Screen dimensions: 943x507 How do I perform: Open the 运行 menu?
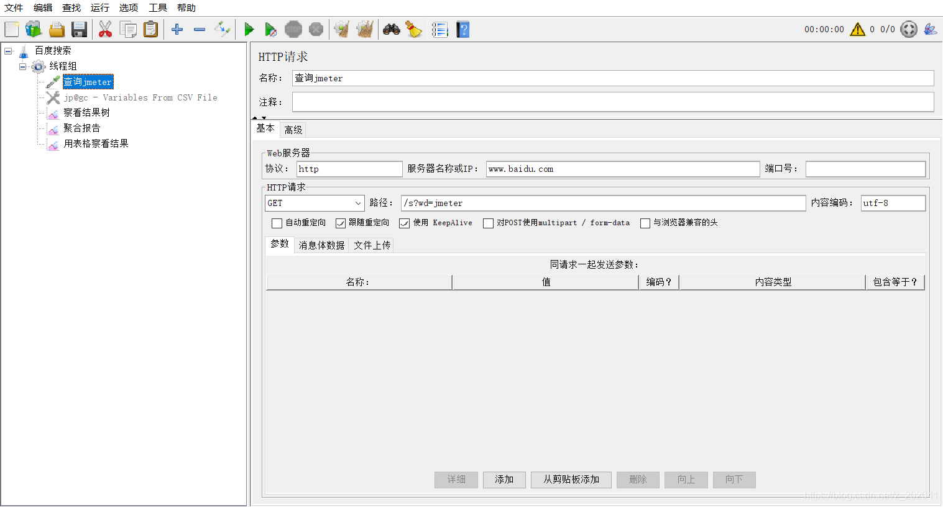pyautogui.click(x=99, y=7)
